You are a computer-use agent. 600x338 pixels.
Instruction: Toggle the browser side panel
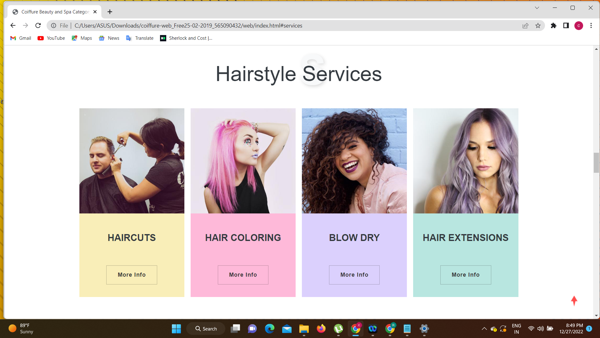click(x=566, y=25)
